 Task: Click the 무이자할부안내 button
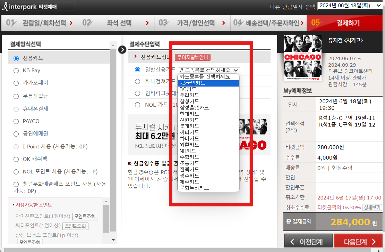point(192,57)
